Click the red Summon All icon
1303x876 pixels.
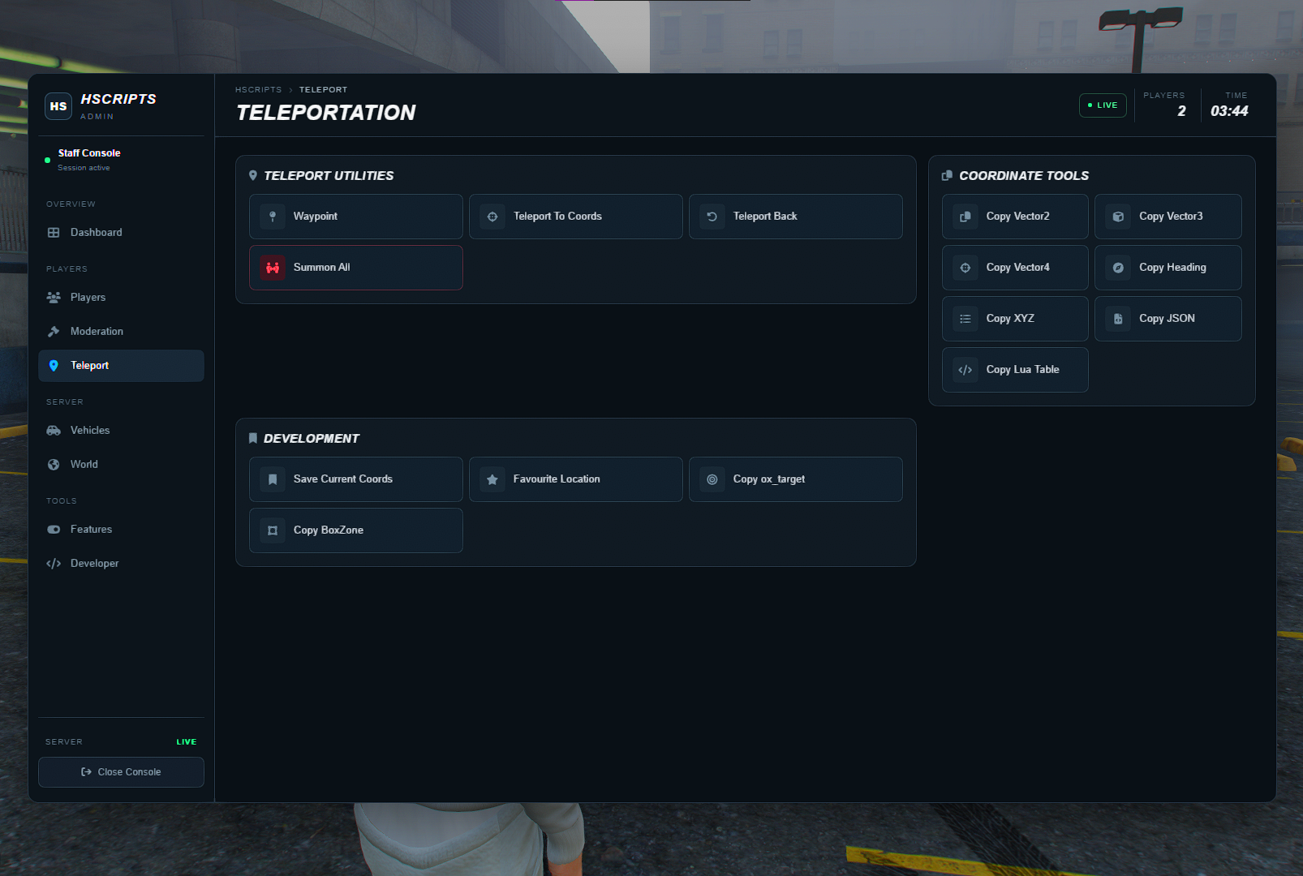tap(273, 268)
